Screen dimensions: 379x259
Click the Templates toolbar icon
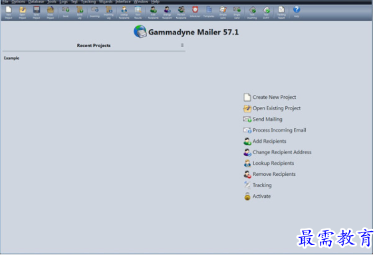pyautogui.click(x=209, y=11)
